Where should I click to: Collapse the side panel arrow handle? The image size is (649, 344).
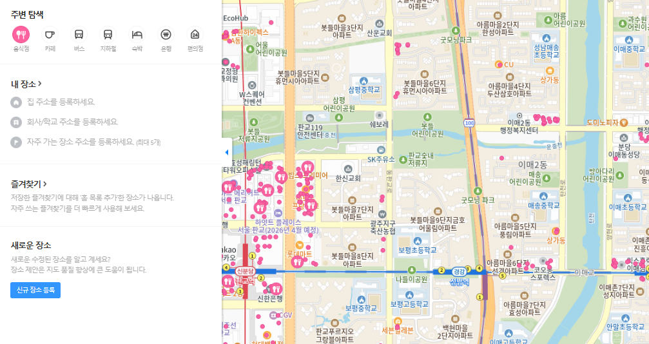pos(226,152)
